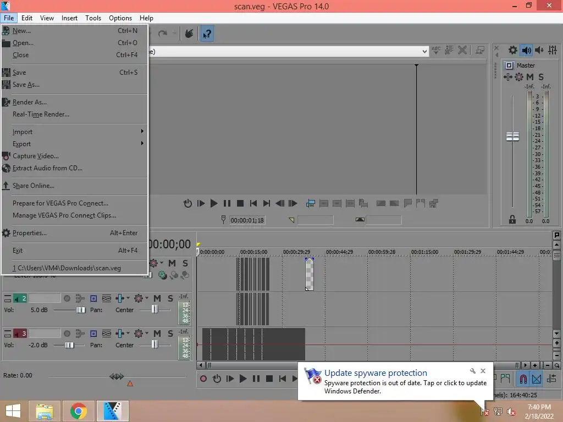The image size is (563, 422).
Task: Open Windows Start menu
Action: (13, 411)
